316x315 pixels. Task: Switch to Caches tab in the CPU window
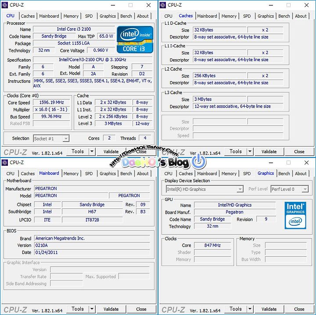[28, 16]
